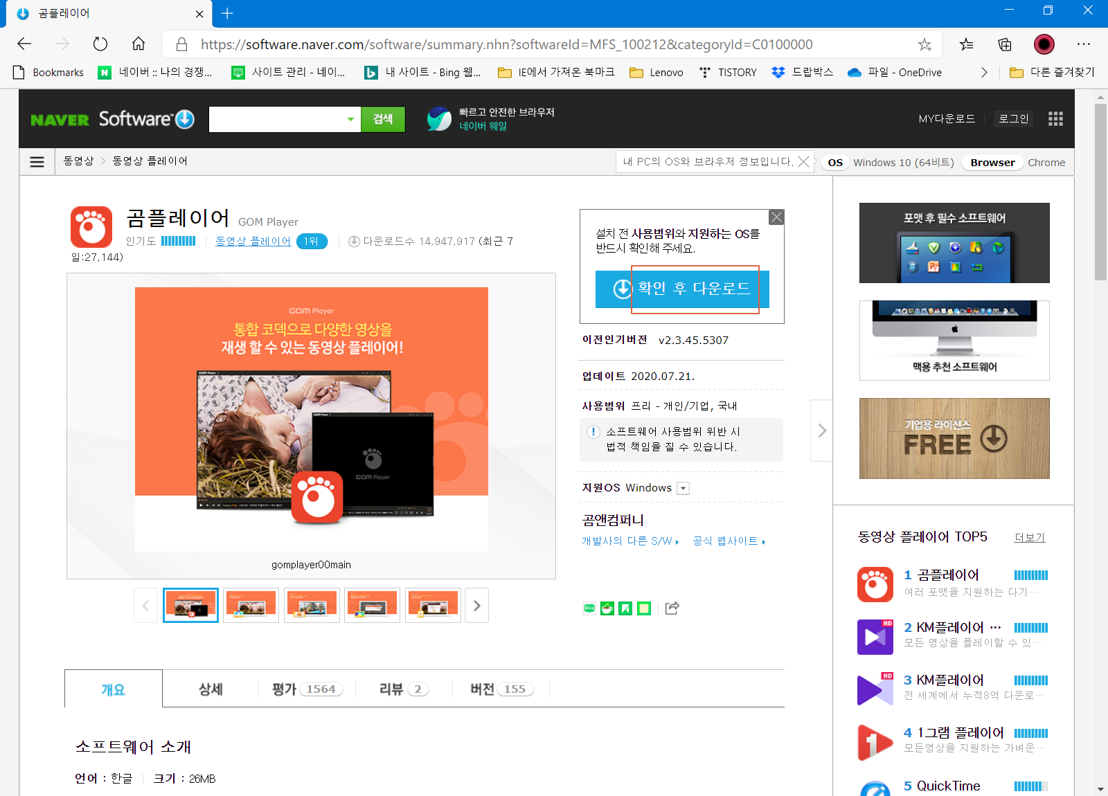This screenshot has width=1108, height=796.
Task: Click the 로그인 button
Action: point(1013,119)
